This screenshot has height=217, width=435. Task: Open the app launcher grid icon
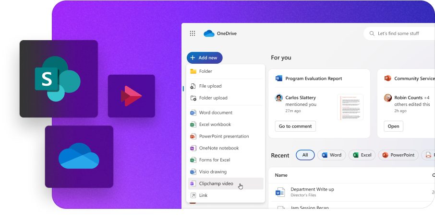pyautogui.click(x=193, y=34)
